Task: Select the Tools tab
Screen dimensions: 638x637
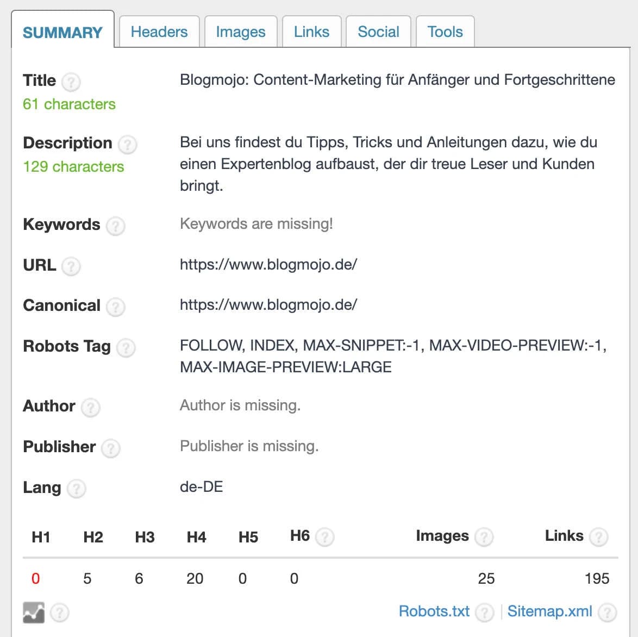Action: (445, 32)
